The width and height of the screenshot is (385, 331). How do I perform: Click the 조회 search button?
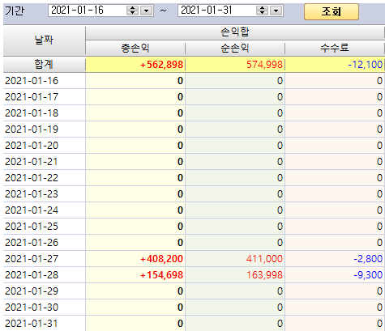click(x=332, y=11)
